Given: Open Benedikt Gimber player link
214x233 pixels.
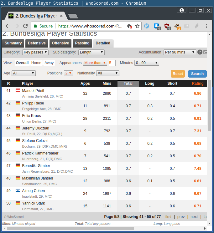Looking at the screenshot, I should (x=36, y=166).
